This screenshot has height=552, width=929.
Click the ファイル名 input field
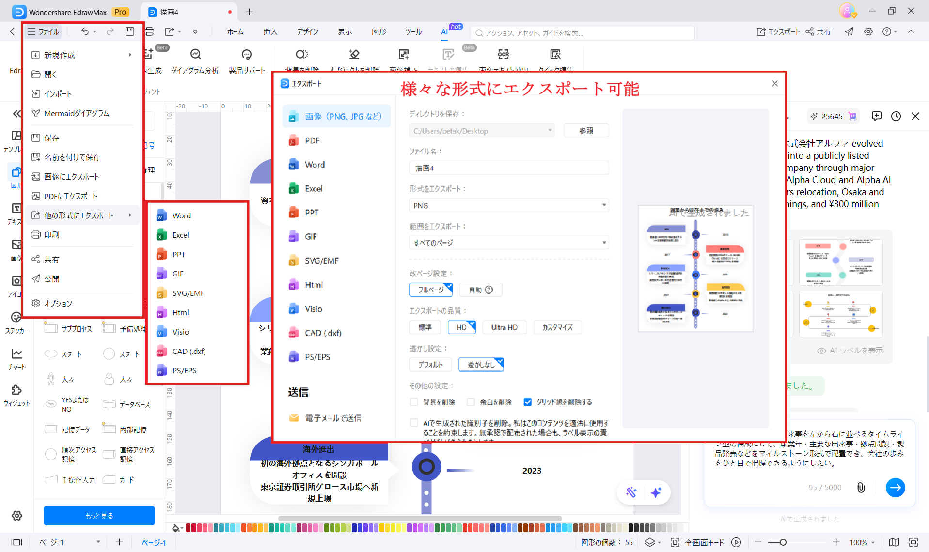pos(509,168)
